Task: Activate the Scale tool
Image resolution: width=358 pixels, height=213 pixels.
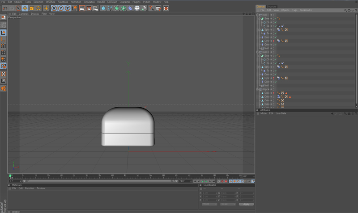Action: click(x=32, y=8)
